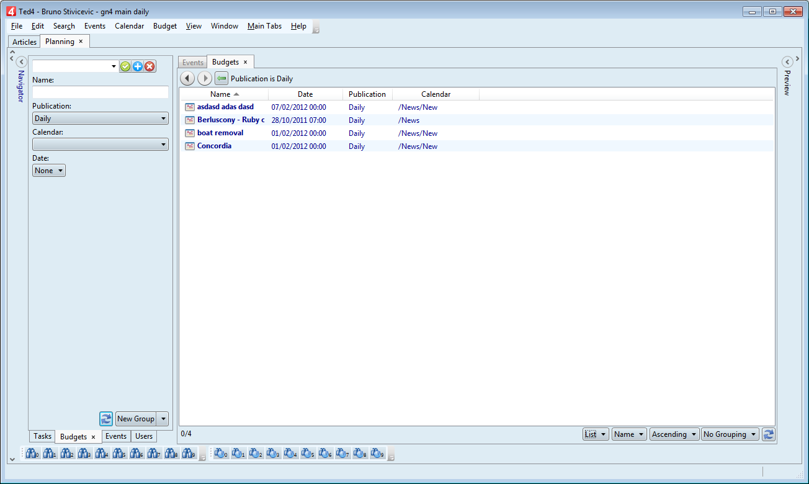Click inside the Name input field

(x=101, y=92)
